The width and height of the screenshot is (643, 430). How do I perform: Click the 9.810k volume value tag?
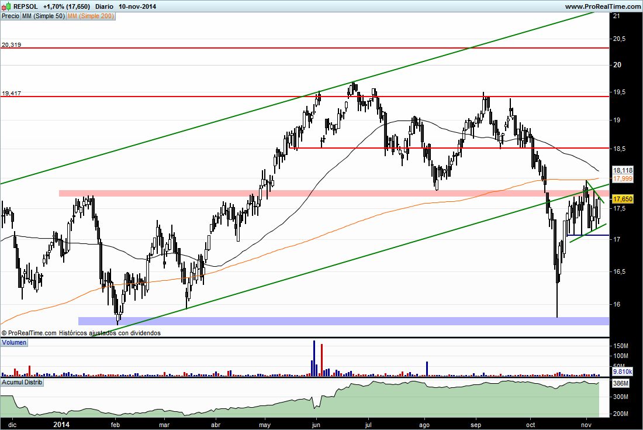coord(622,371)
